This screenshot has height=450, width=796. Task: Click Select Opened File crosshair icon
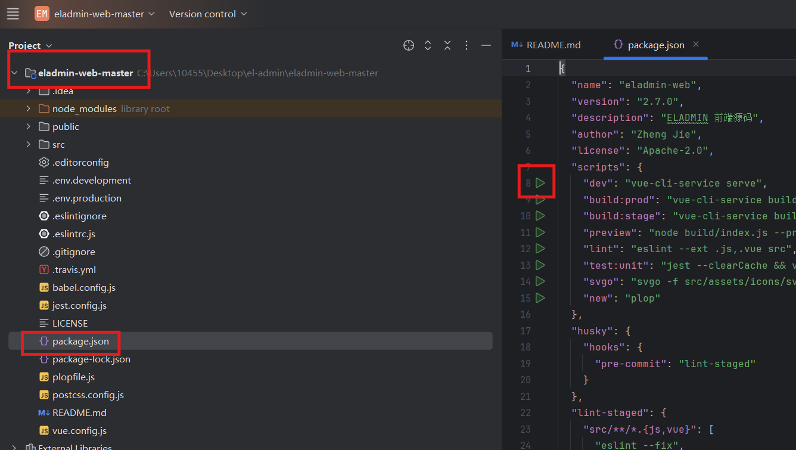coord(409,45)
